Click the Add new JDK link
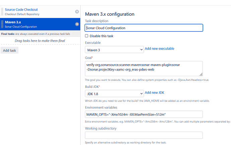Screen dimensions: 231x145 tap(154, 93)
